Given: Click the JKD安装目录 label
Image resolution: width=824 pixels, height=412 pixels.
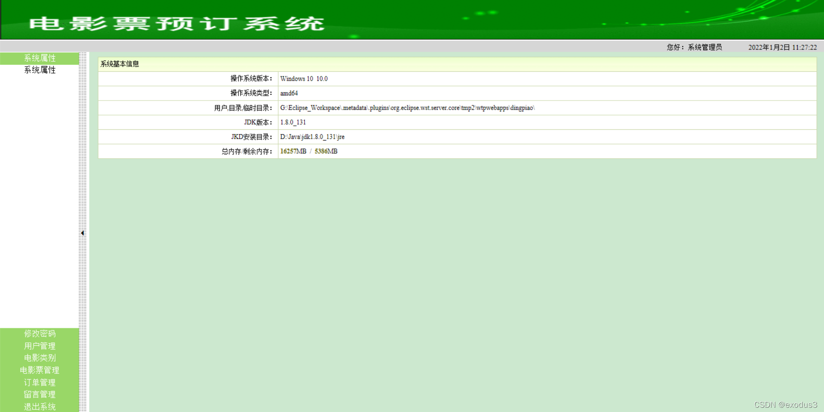Looking at the screenshot, I should pos(252,137).
